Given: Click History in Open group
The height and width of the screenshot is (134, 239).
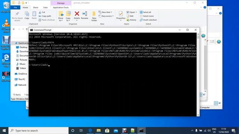Looking at the screenshot, I should pyautogui.click(x=131, y=20).
